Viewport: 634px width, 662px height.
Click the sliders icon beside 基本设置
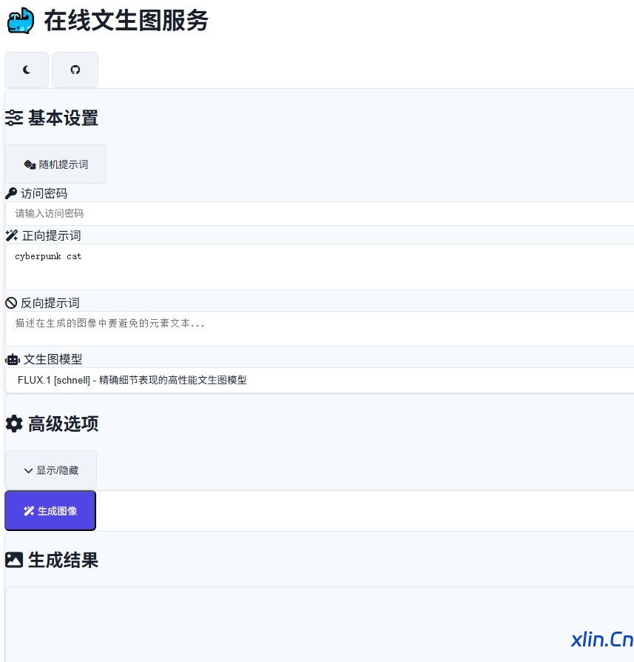click(x=14, y=118)
